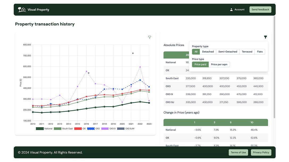Switch price type to Price per sqm
Image resolution: width=289 pixels, height=162 pixels.
(219, 65)
